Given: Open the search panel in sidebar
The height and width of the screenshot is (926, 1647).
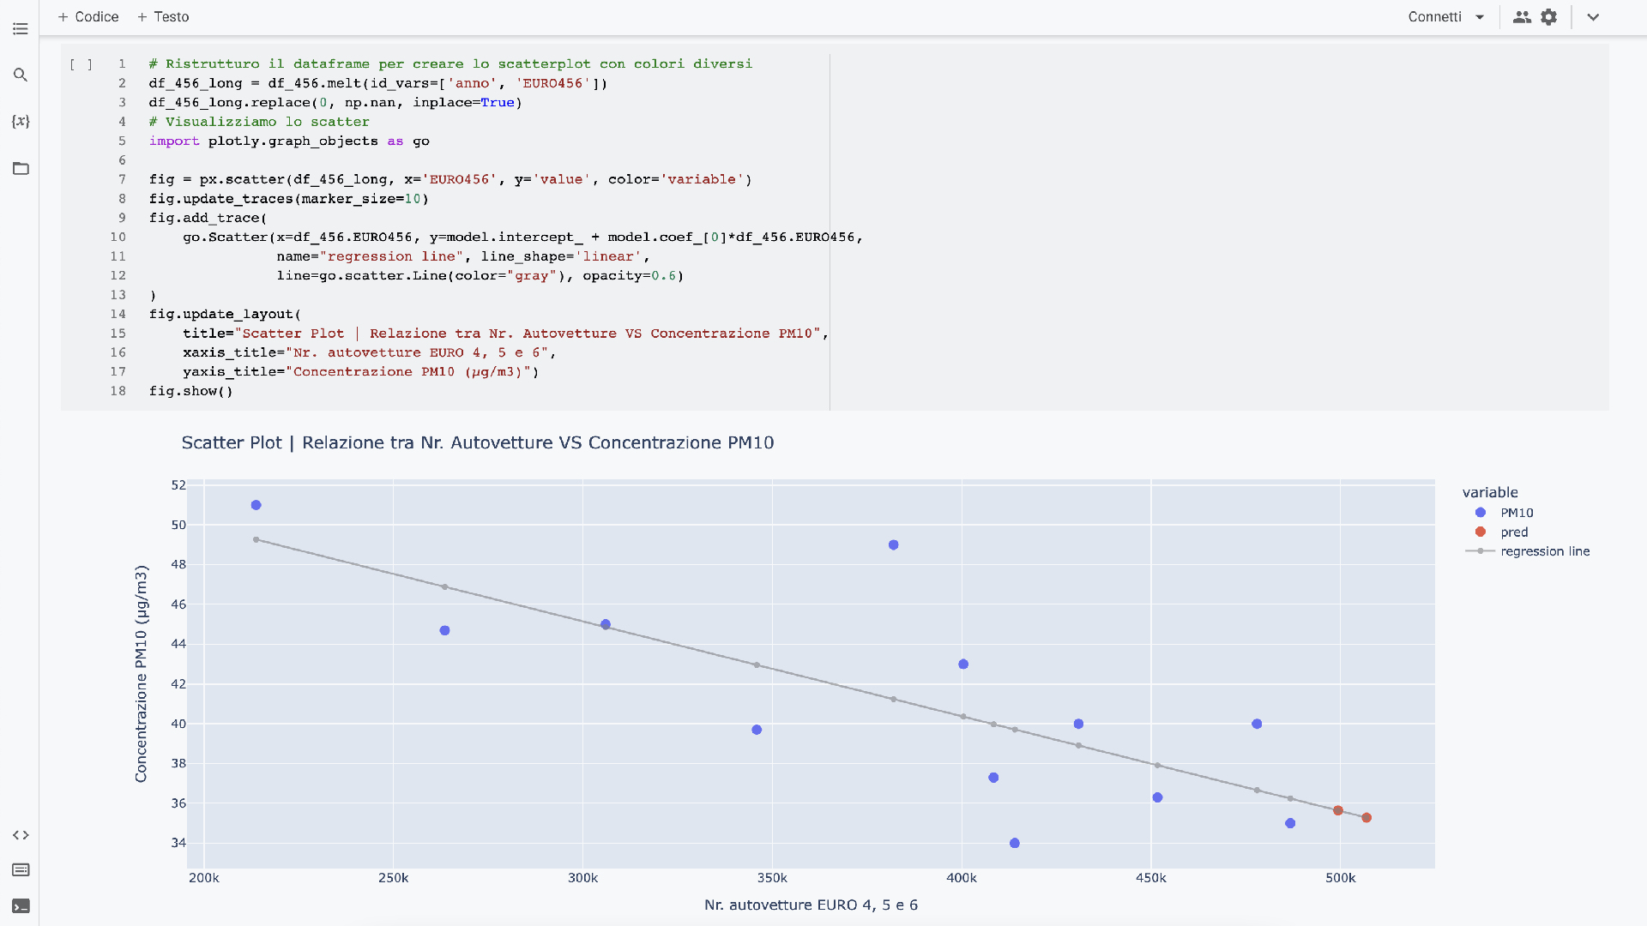Looking at the screenshot, I should [21, 75].
